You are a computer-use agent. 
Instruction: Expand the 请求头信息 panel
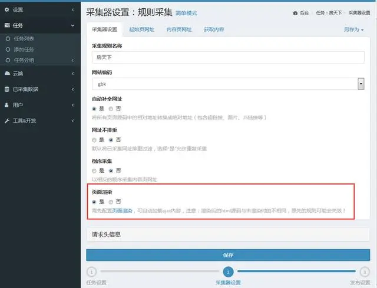click(228, 235)
